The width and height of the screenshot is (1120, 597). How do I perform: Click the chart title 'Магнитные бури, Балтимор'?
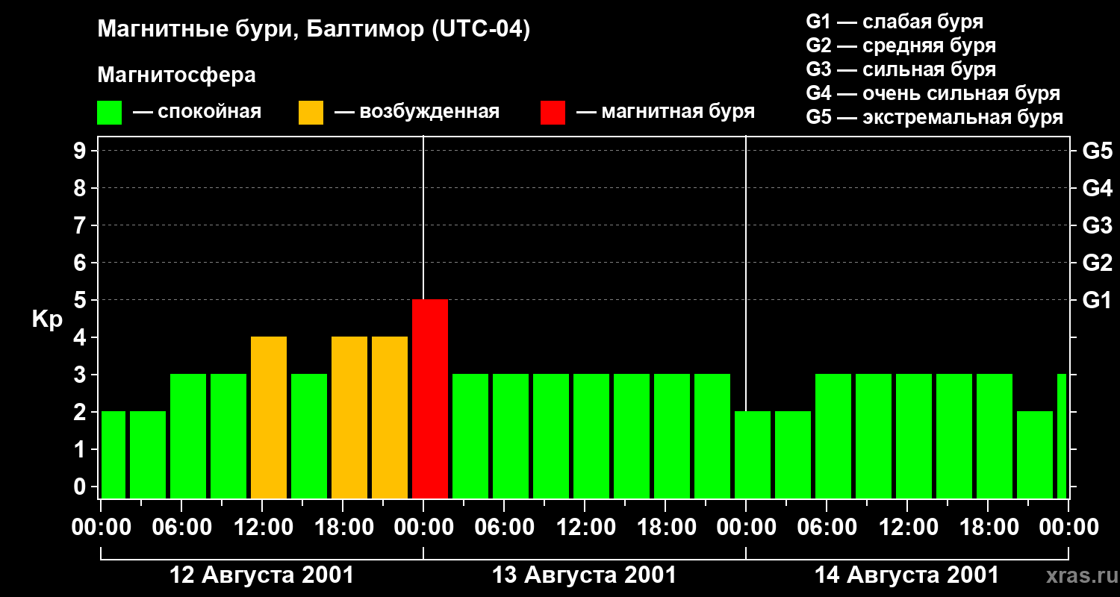point(314,30)
